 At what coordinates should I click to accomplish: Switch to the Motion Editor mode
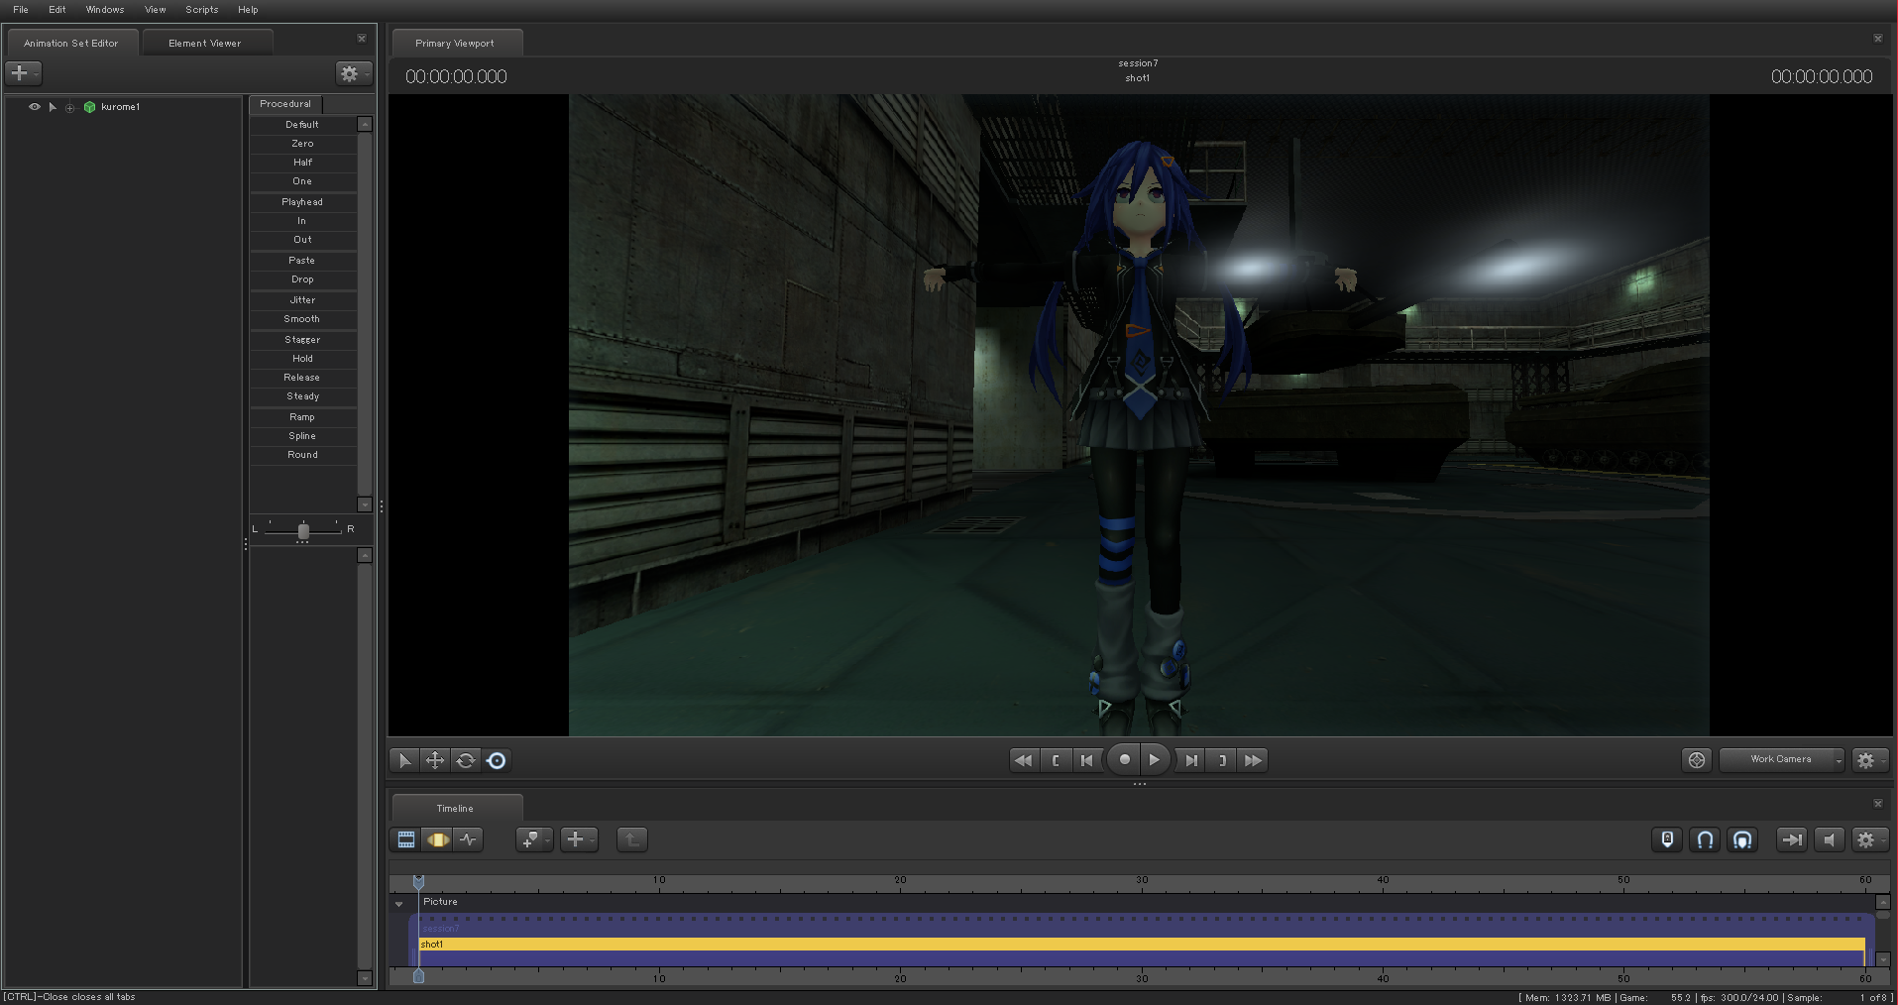(x=437, y=839)
